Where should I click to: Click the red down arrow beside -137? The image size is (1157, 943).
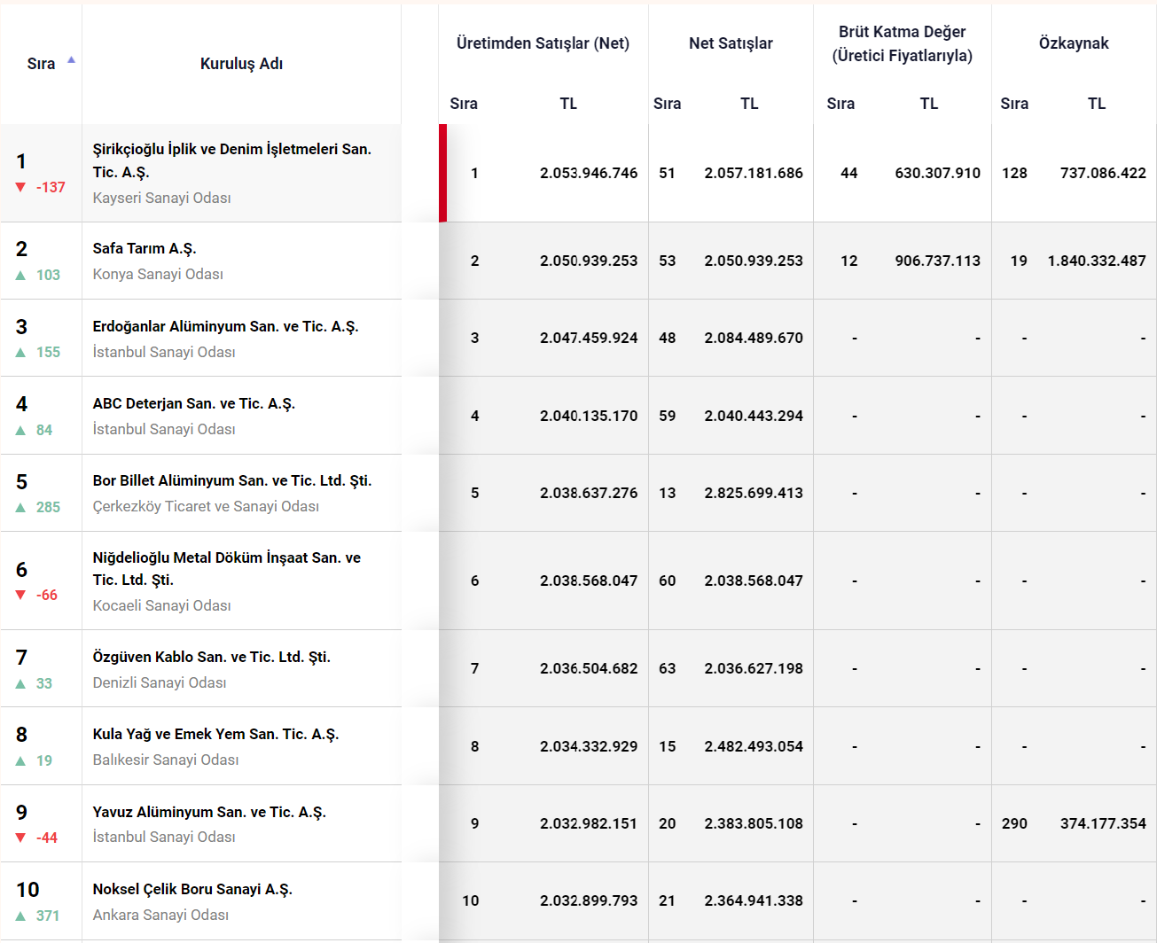pyautogui.click(x=20, y=188)
